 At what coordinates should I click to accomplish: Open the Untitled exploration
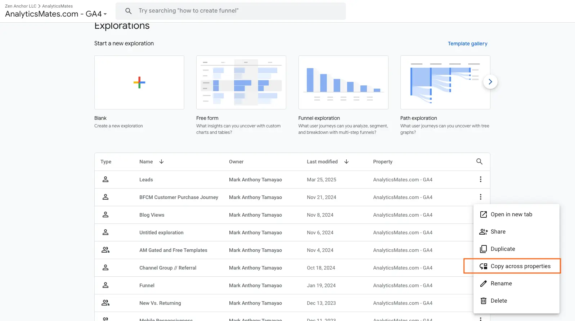pyautogui.click(x=161, y=232)
